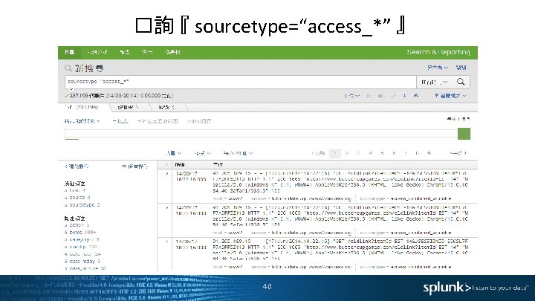Screen dimensions: 535x301
Task: Open the third item in green navigation bar
Action: tap(125, 52)
